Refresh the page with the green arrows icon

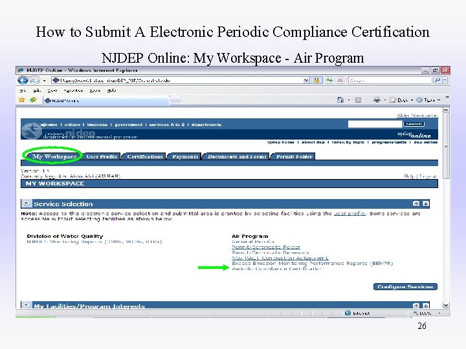click(x=329, y=80)
